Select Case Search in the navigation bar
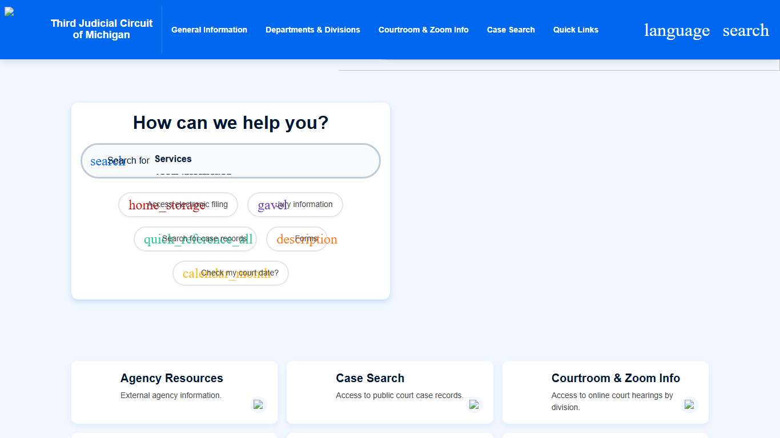The image size is (780, 438). (x=510, y=30)
